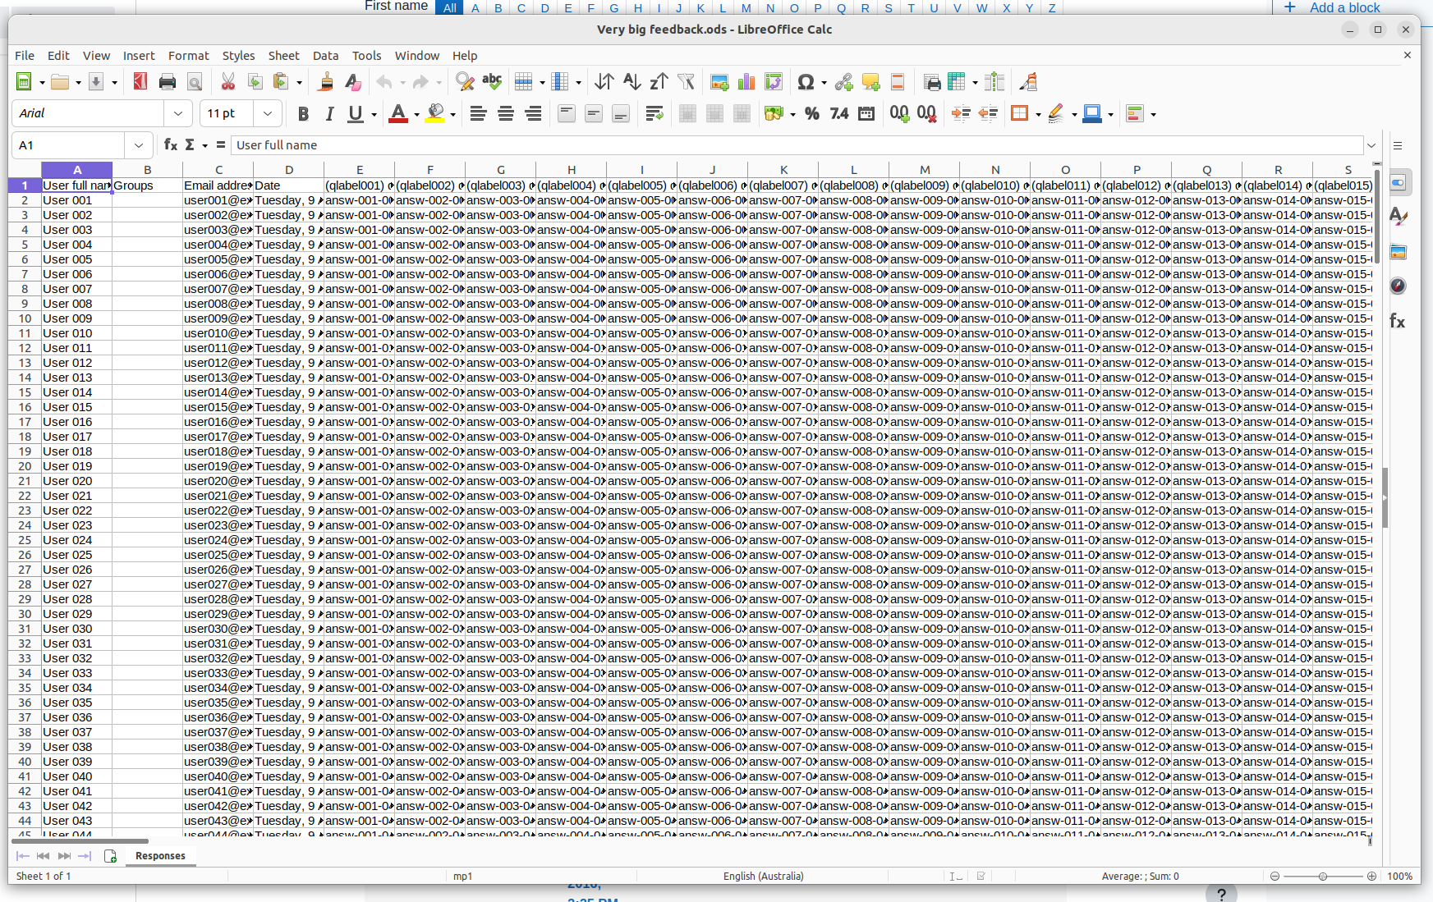This screenshot has width=1433, height=902.
Task: Toggle Wrap Text button
Action: coord(654,114)
